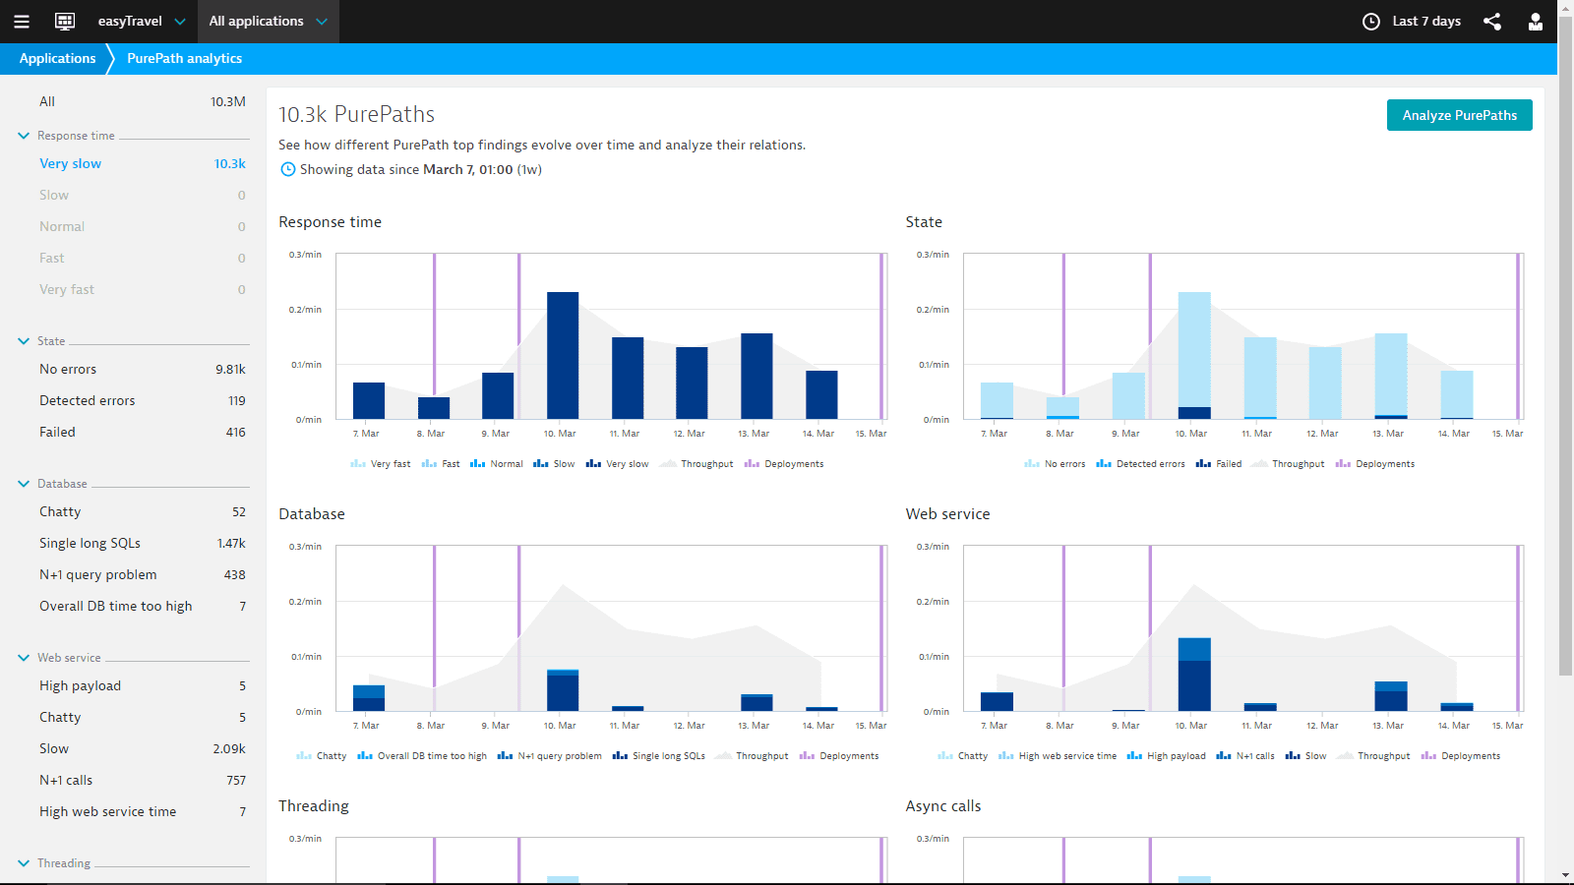Click the 10. Mar bar in Web service chart
This screenshot has height=885, width=1574.
pos(1194,675)
